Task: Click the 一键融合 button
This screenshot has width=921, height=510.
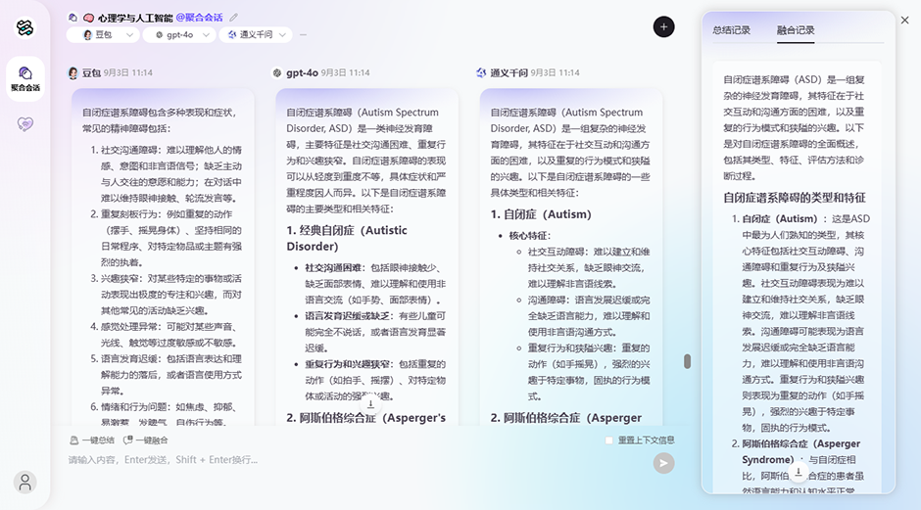Action: [146, 440]
